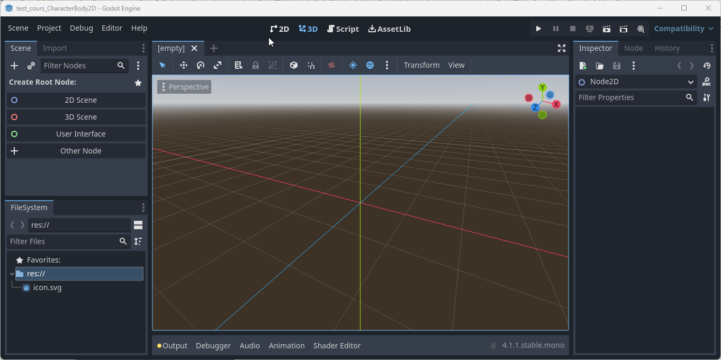Select the Select Mode arrow tool
Viewport: 721px width, 360px height.
163,65
